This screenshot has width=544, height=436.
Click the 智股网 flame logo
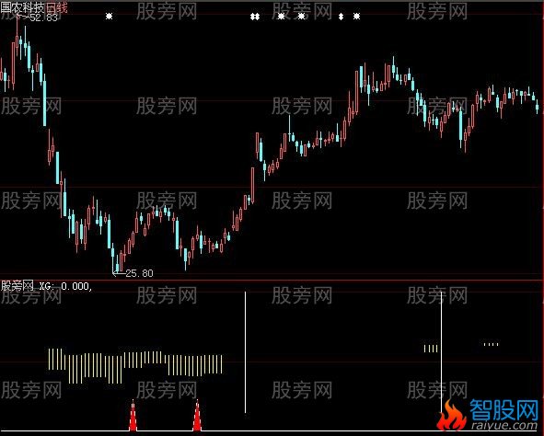tap(450, 415)
